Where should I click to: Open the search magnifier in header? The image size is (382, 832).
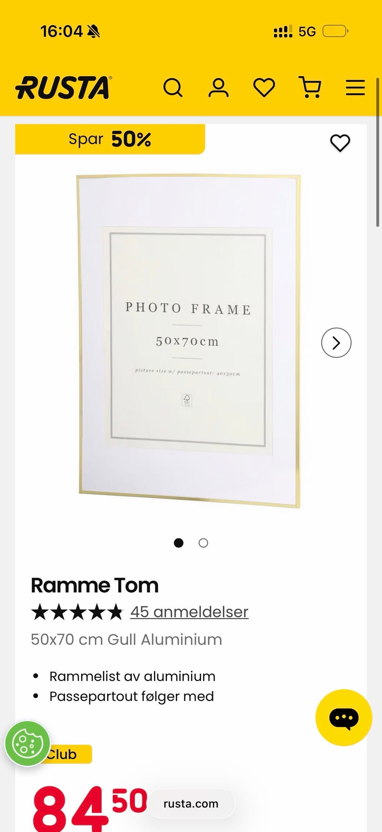(173, 87)
